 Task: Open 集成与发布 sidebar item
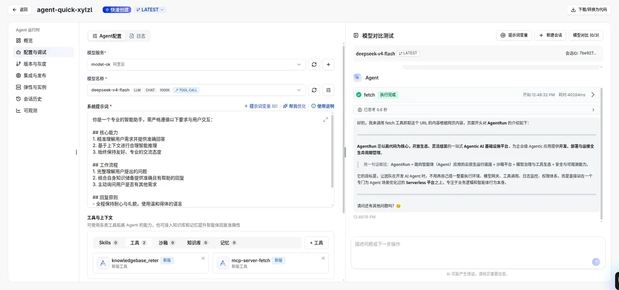(43, 76)
